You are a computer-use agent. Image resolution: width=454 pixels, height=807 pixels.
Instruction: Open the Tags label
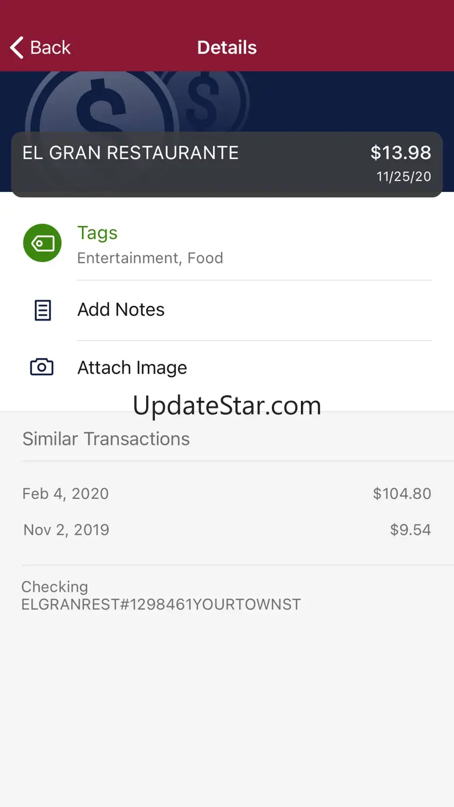point(97,233)
